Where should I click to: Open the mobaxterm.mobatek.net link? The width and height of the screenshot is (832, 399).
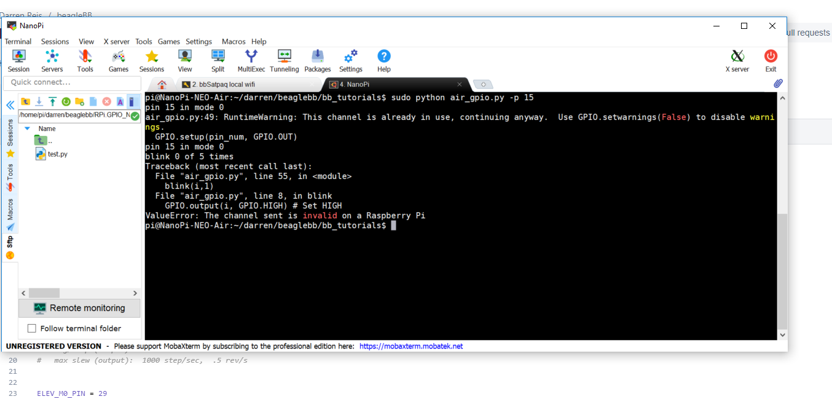pyautogui.click(x=410, y=346)
